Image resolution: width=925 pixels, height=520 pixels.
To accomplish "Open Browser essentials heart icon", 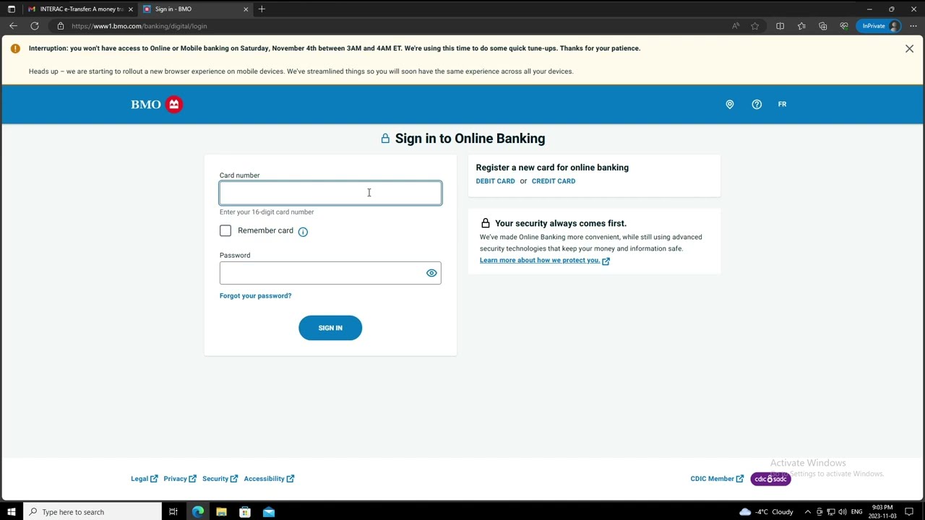I will (x=843, y=26).
